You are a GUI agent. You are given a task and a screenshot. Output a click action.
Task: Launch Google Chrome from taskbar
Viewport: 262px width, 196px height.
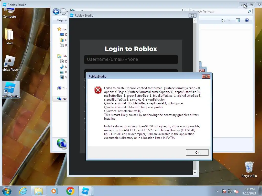[70, 191]
